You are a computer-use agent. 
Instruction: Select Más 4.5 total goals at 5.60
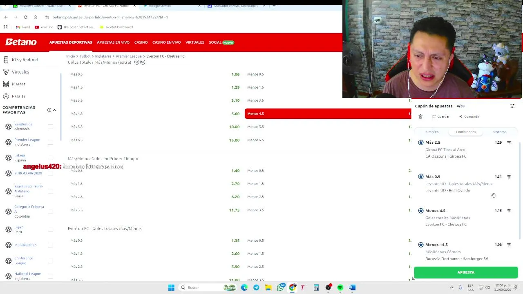pos(155,114)
